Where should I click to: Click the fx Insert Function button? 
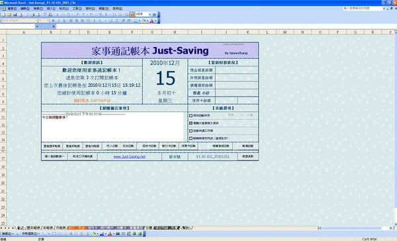[x=53, y=26]
